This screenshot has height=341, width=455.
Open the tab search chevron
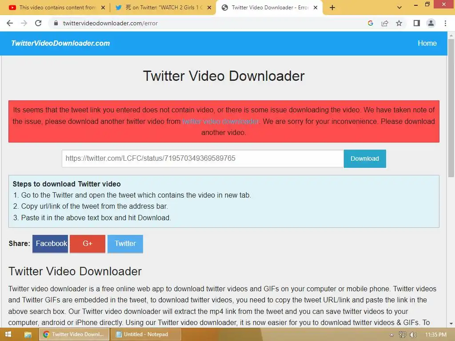[399, 8]
